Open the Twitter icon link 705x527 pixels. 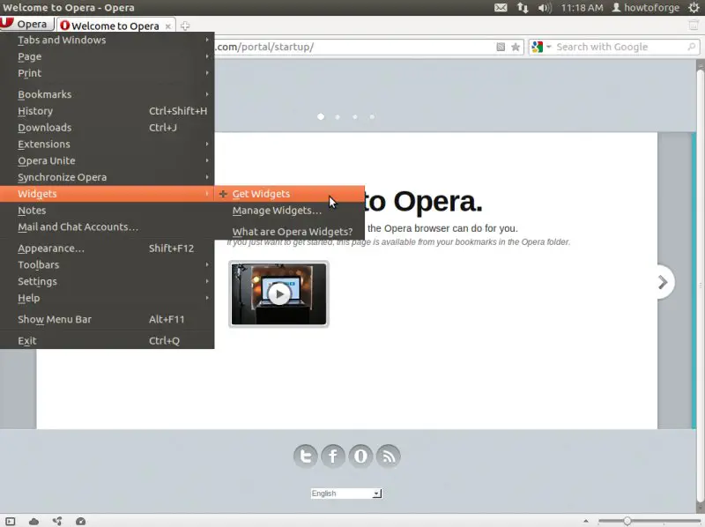306,456
